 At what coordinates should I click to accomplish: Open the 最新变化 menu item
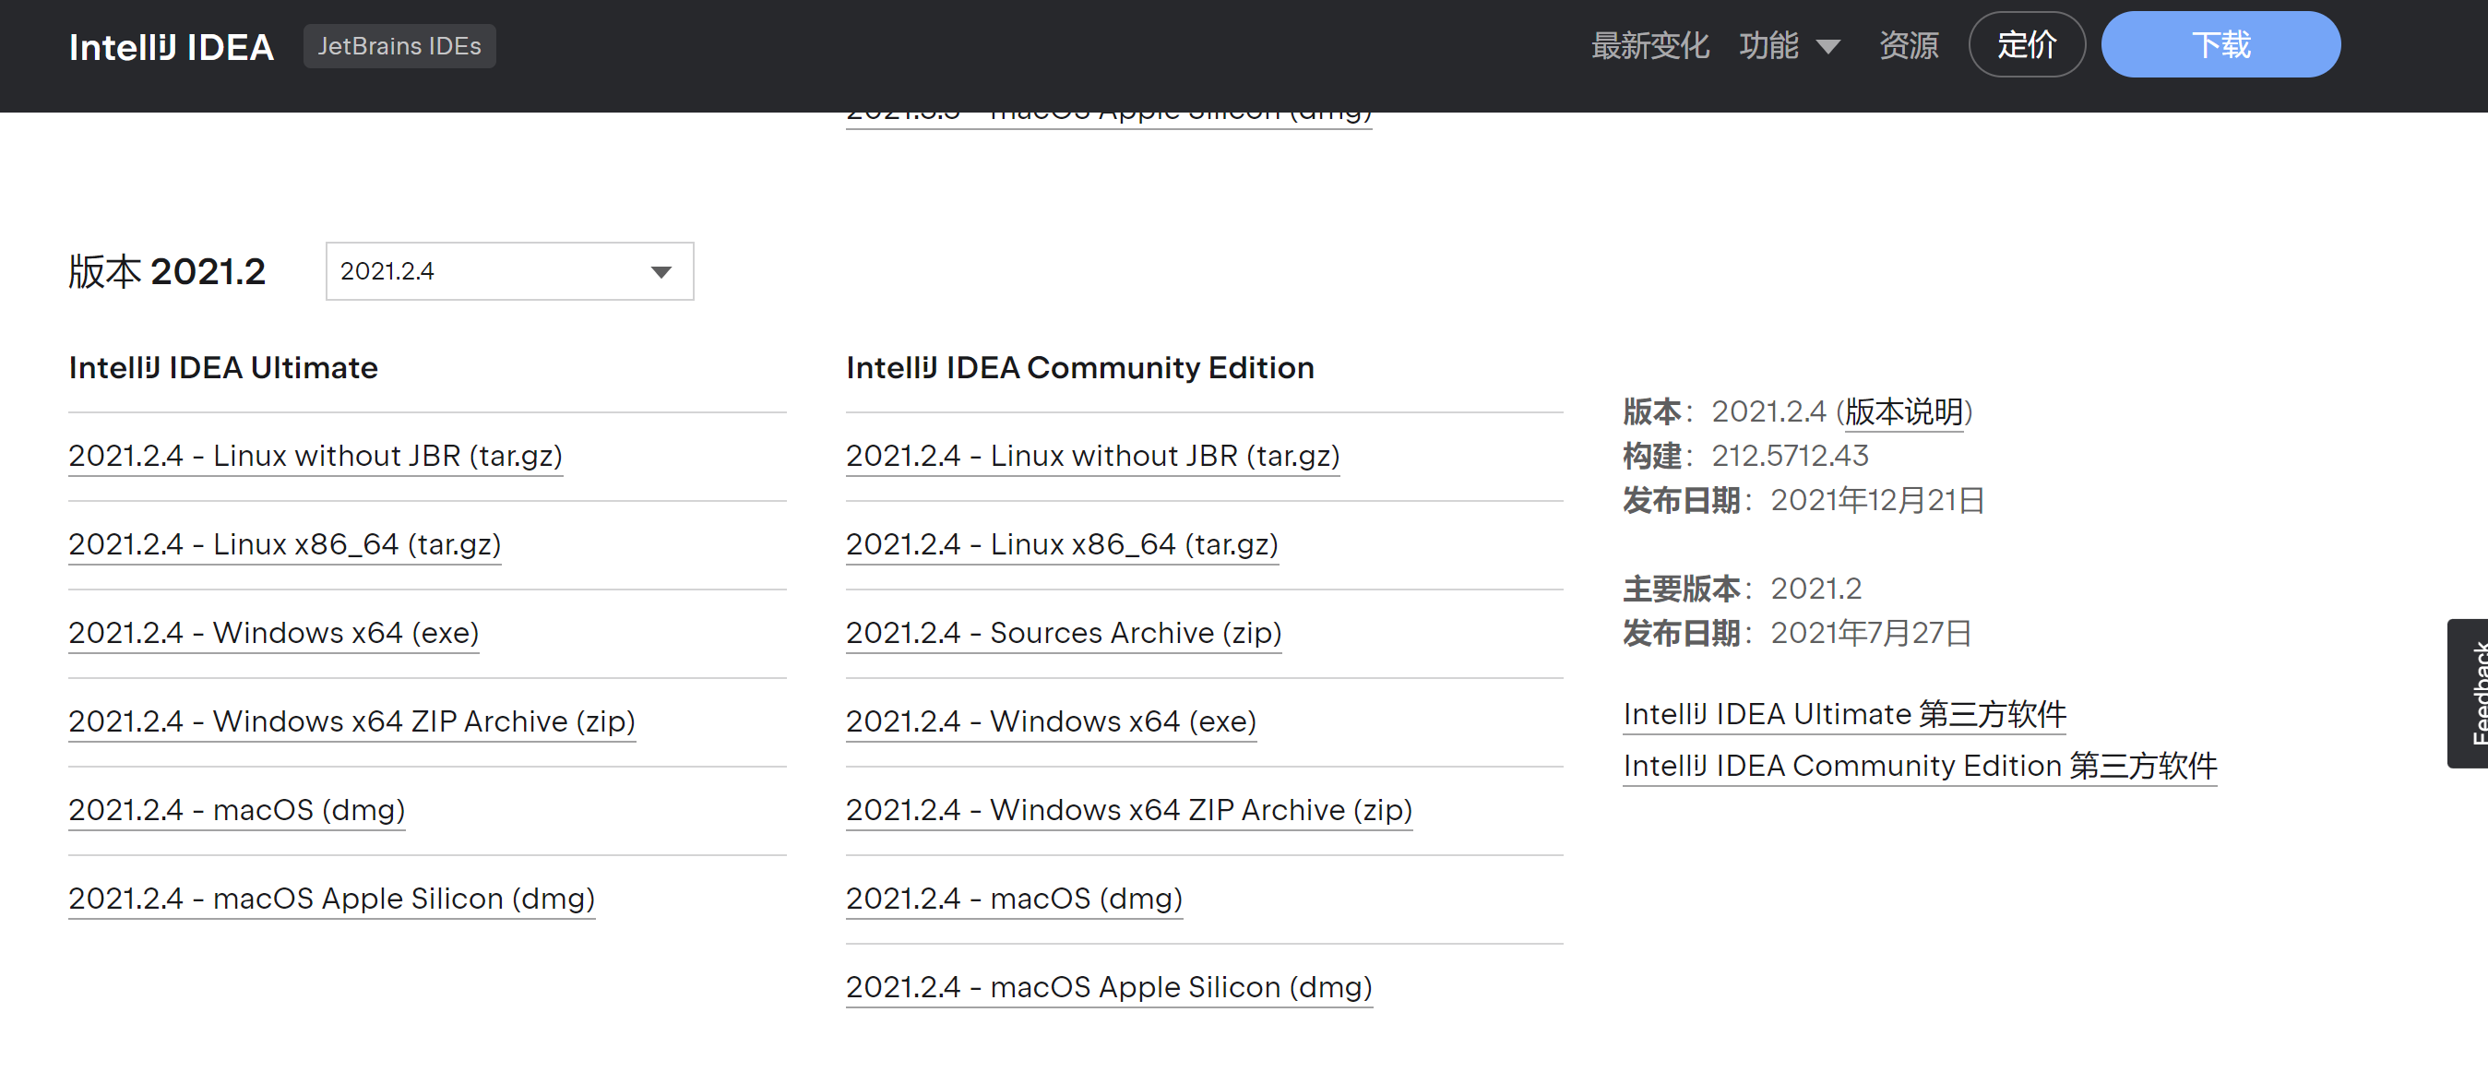[1649, 46]
